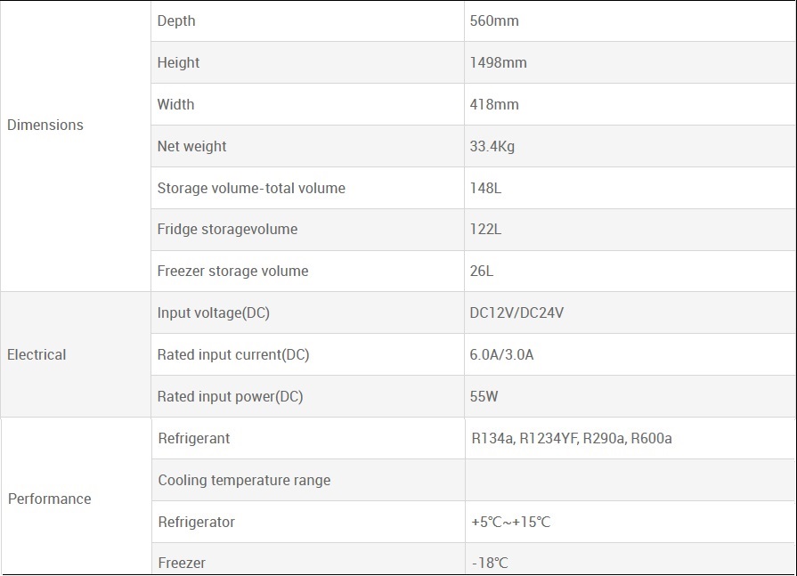Select the Net weight label
This screenshot has height=576, width=797.
[192, 147]
